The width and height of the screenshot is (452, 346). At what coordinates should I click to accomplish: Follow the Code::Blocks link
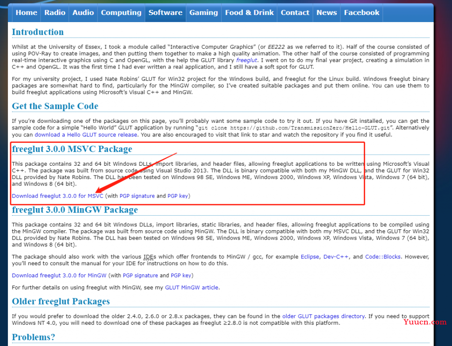click(x=383, y=257)
